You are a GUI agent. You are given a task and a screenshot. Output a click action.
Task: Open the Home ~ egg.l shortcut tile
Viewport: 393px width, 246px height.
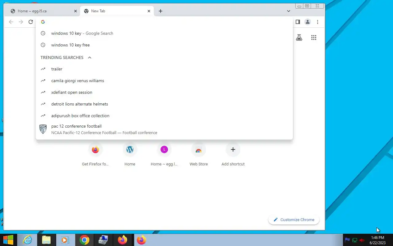pos(164,155)
